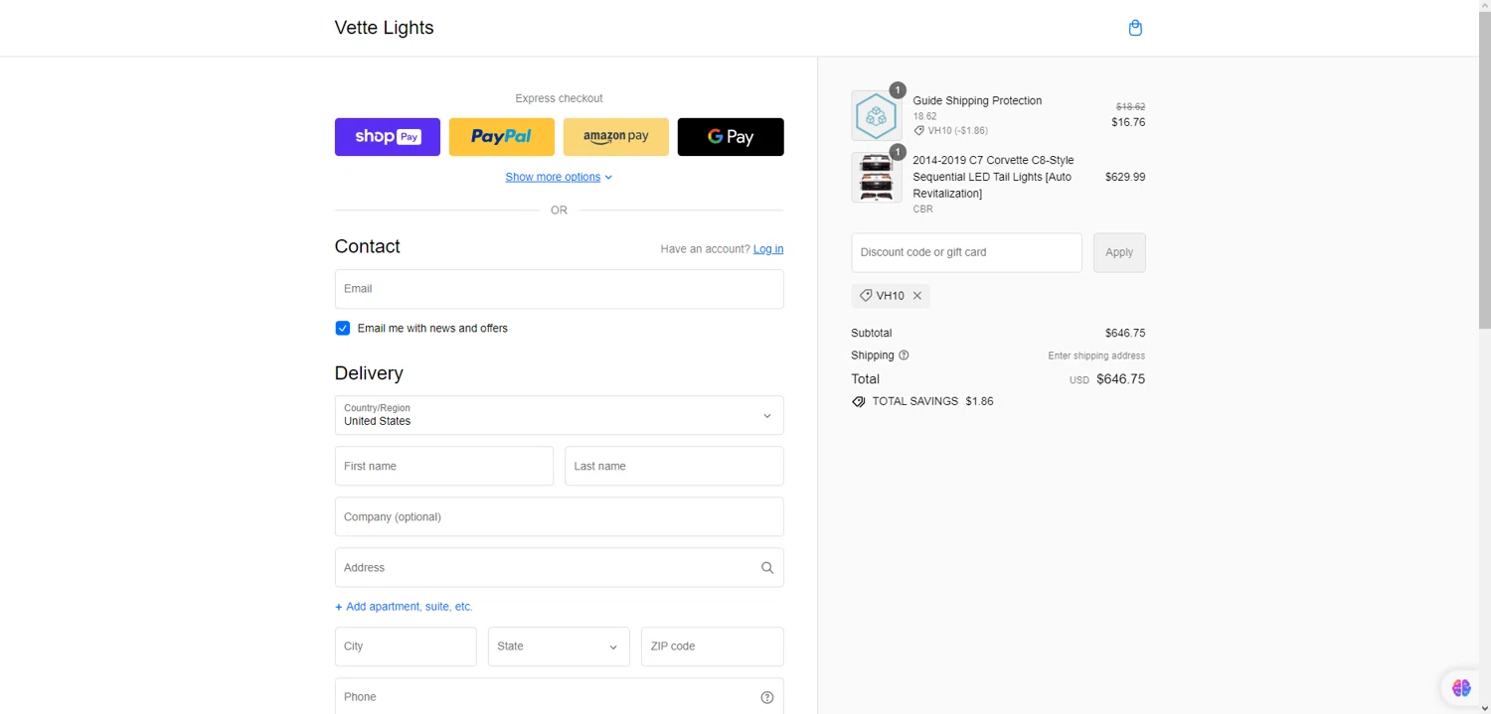
Task: Untick Email me with news and offers
Action: 343,329
